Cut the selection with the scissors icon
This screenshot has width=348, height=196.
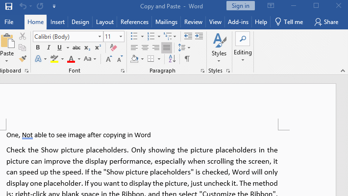(x=23, y=36)
